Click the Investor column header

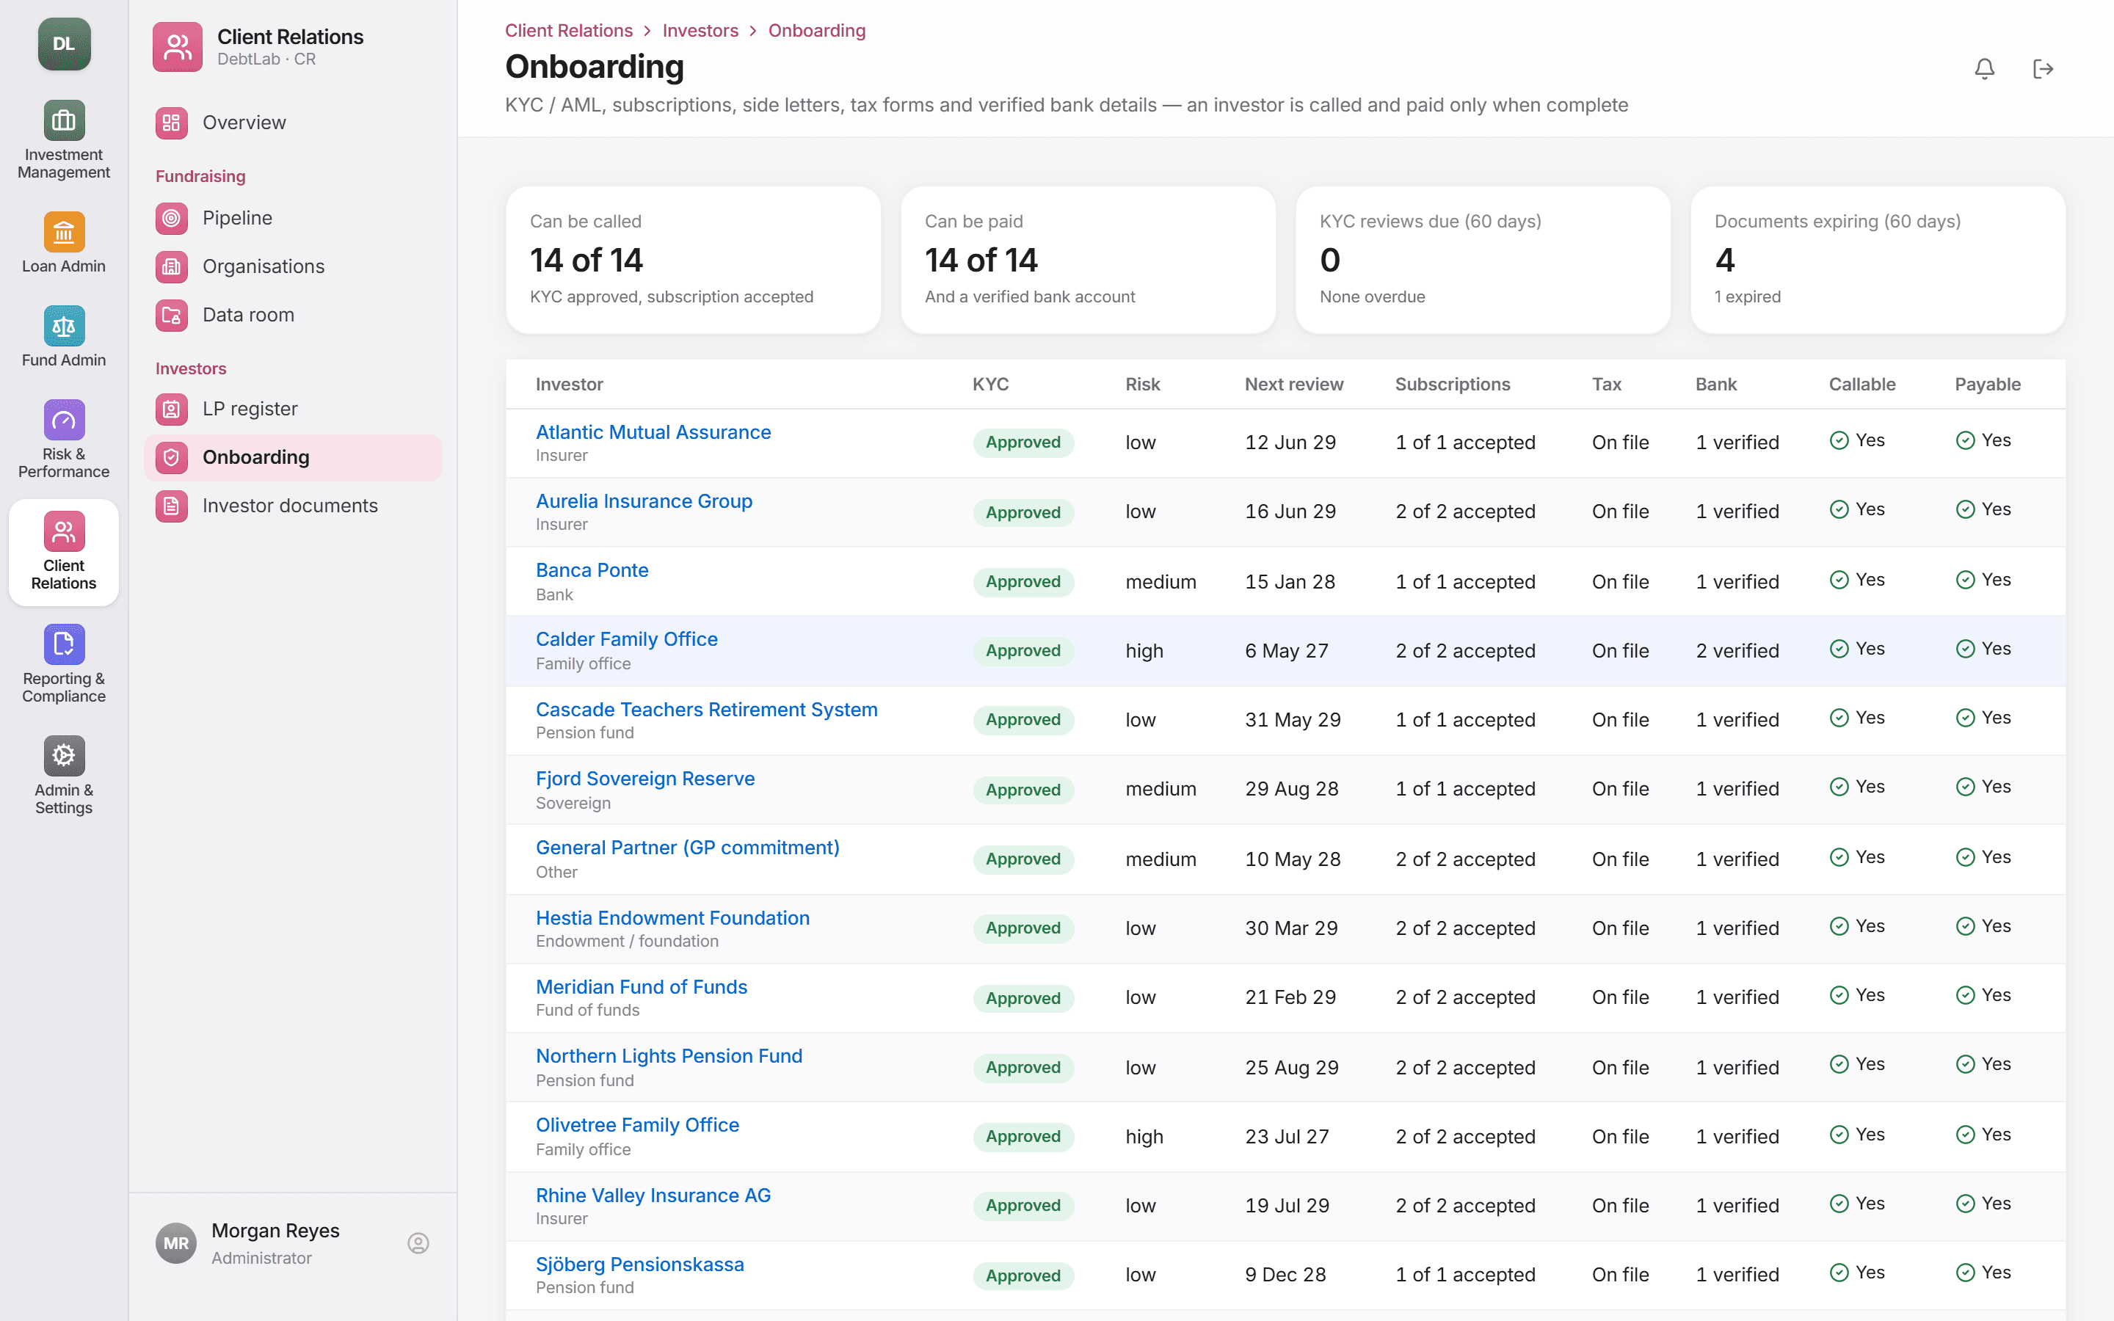(x=569, y=385)
